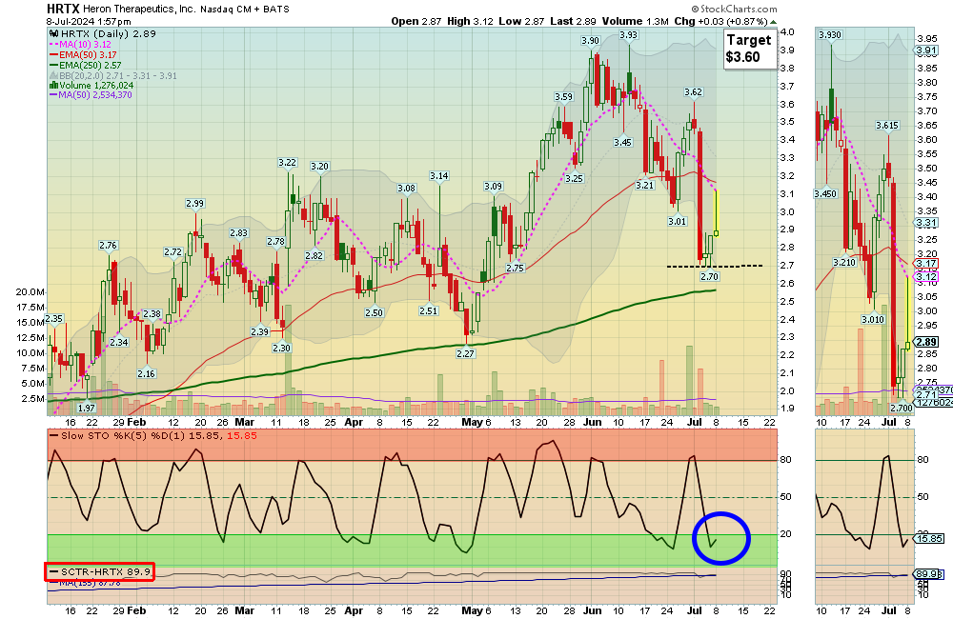Click the 3.615 label in zoomed panel
Image resolution: width=953 pixels, height=619 pixels.
point(886,125)
